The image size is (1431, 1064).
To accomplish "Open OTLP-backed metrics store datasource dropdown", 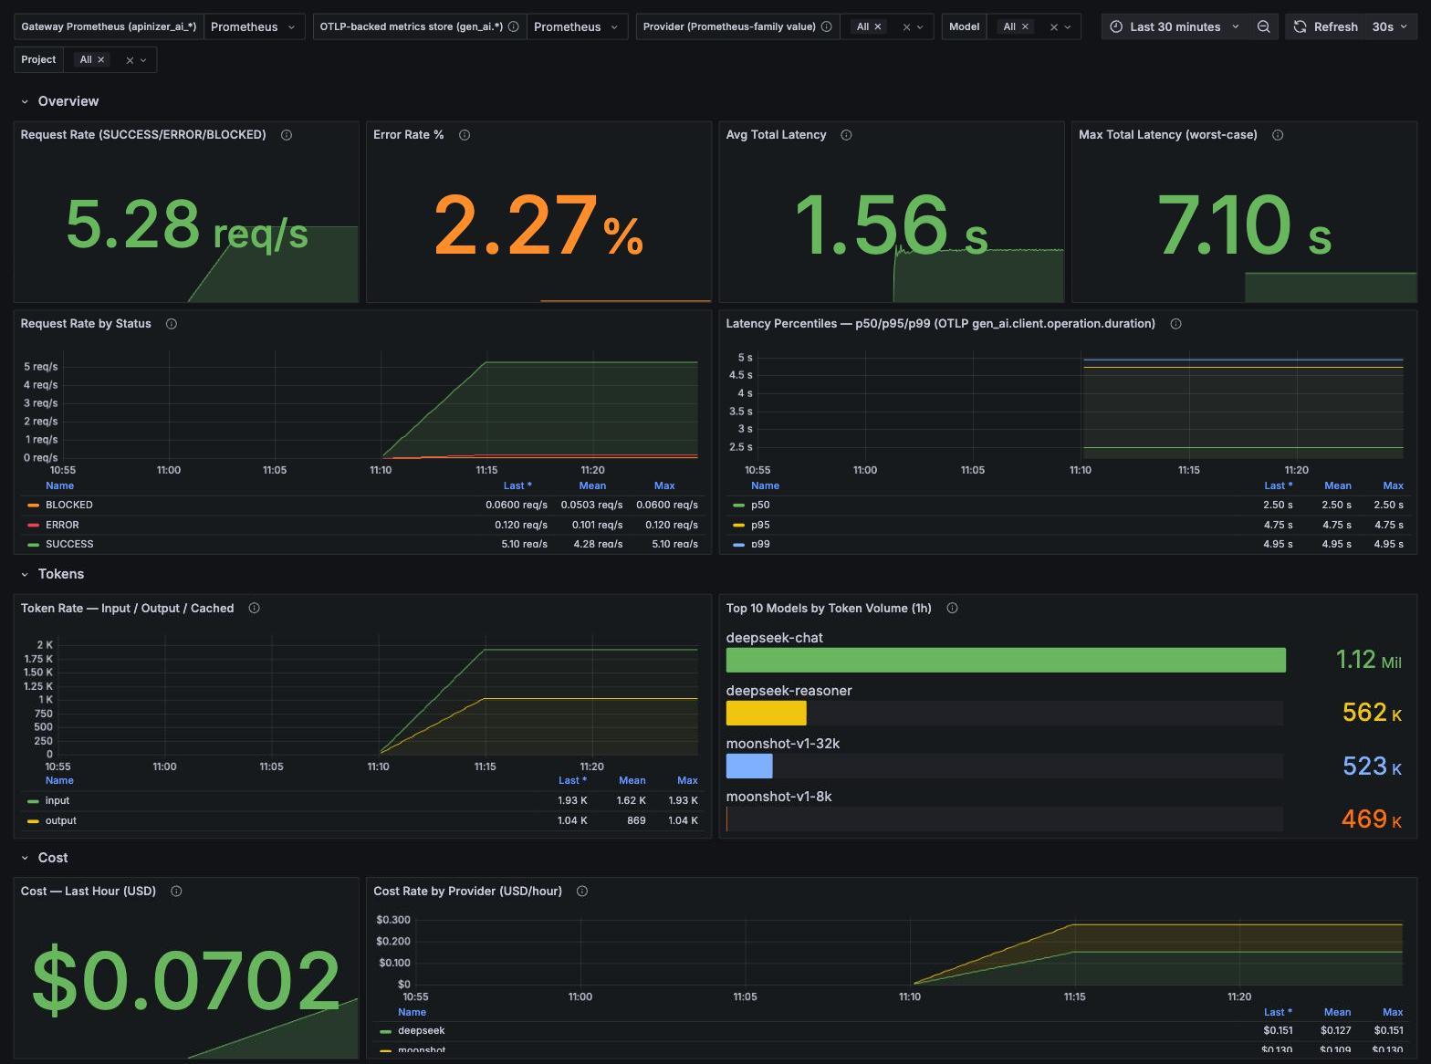I will [x=577, y=26].
